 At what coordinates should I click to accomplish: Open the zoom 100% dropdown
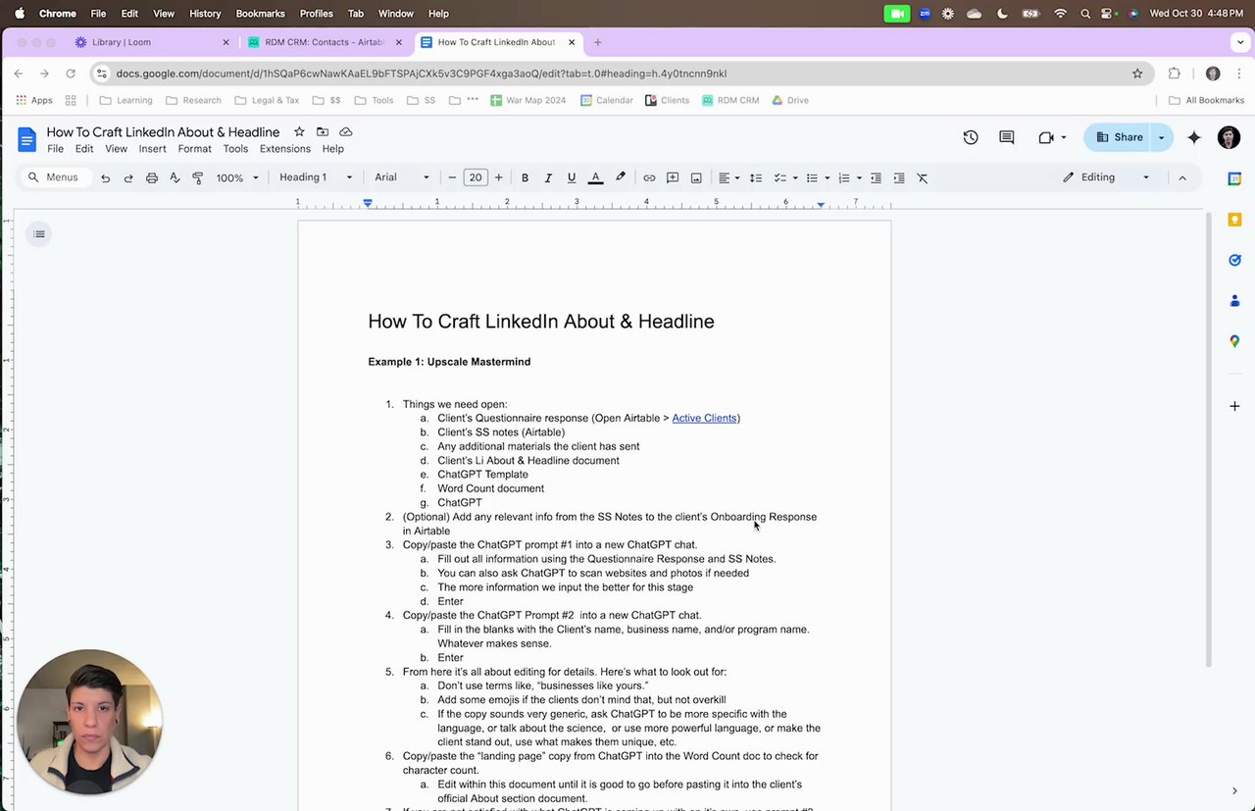(x=237, y=177)
